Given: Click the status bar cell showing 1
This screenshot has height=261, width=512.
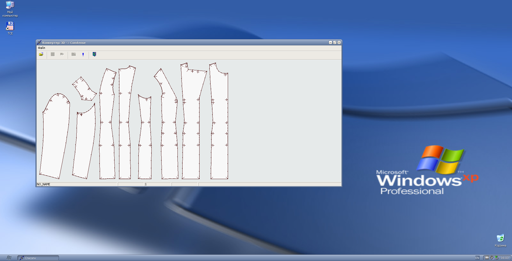Looking at the screenshot, I should pyautogui.click(x=158, y=184).
